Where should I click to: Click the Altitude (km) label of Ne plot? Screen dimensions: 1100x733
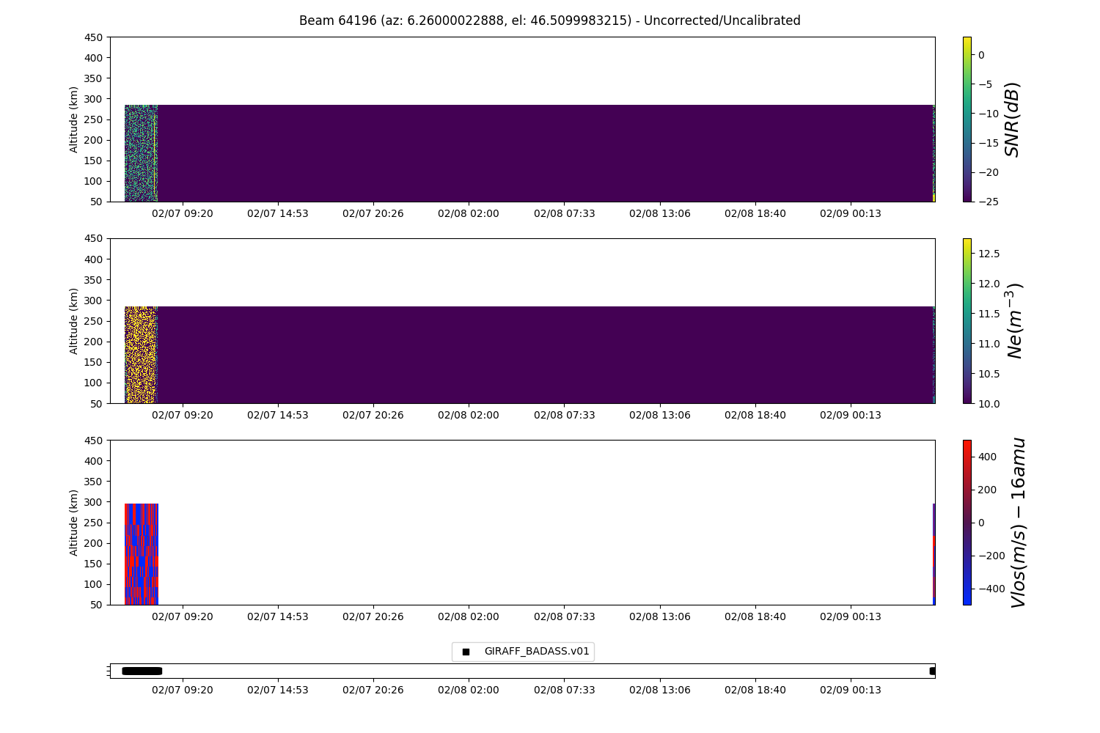click(x=74, y=321)
